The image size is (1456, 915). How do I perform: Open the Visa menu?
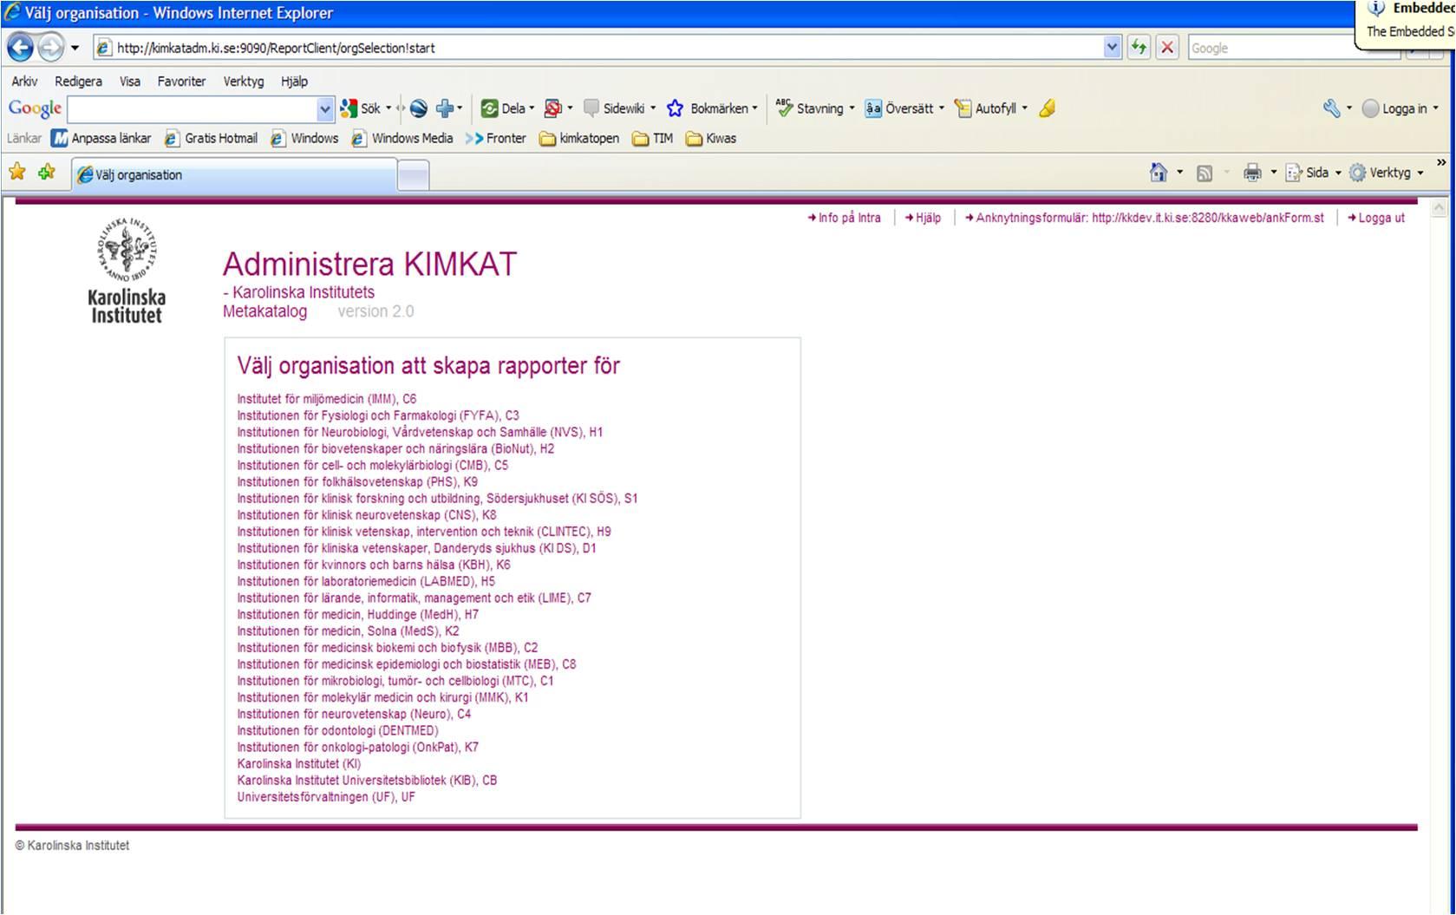[130, 81]
